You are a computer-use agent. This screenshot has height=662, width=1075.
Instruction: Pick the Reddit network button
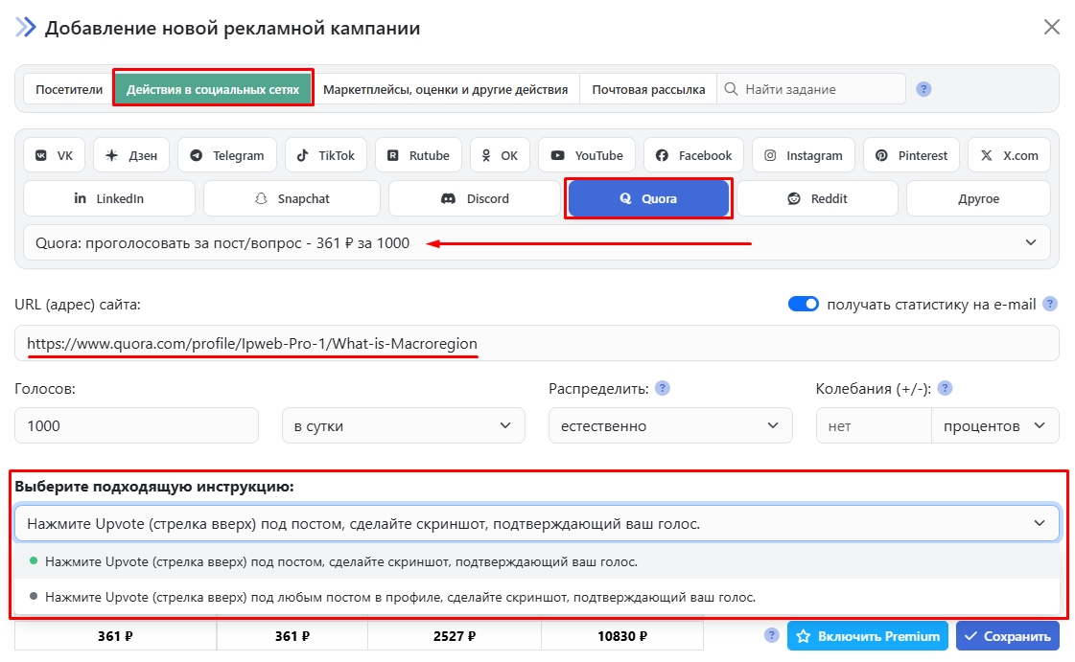coord(817,199)
